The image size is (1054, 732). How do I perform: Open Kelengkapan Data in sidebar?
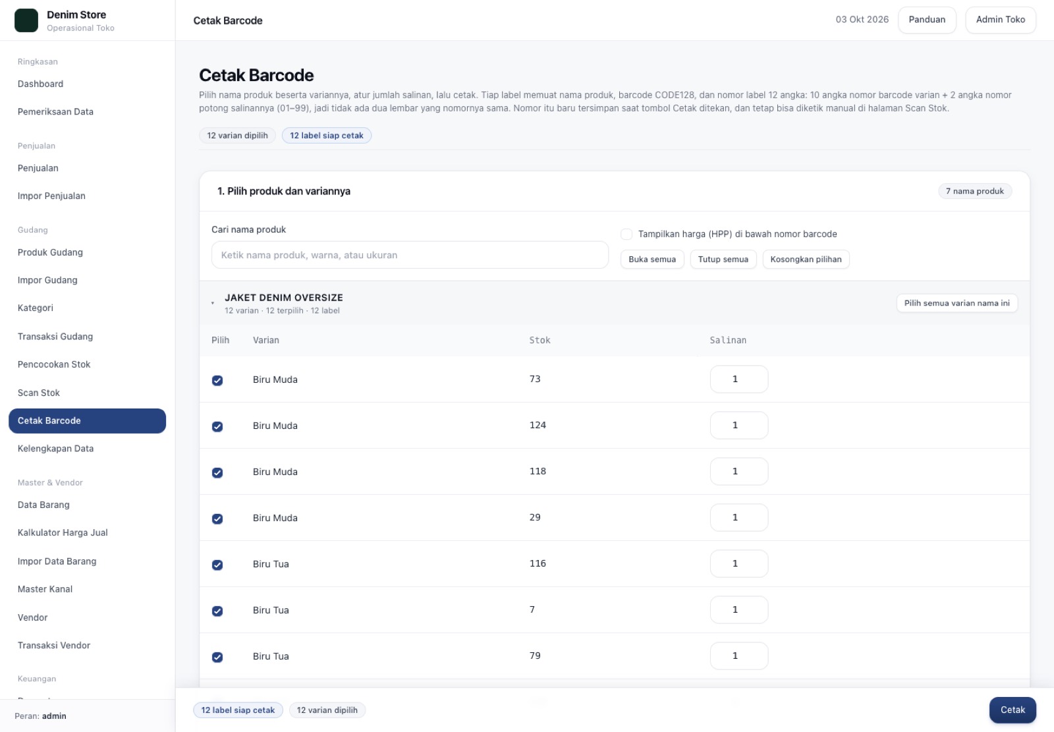pos(87,448)
